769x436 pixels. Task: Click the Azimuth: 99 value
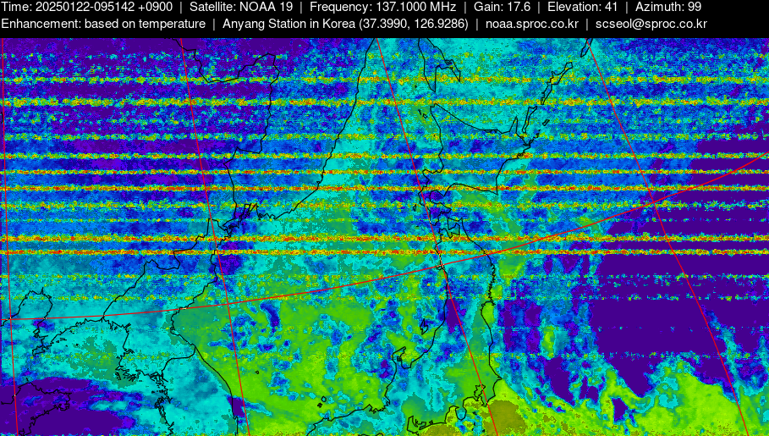[668, 7]
